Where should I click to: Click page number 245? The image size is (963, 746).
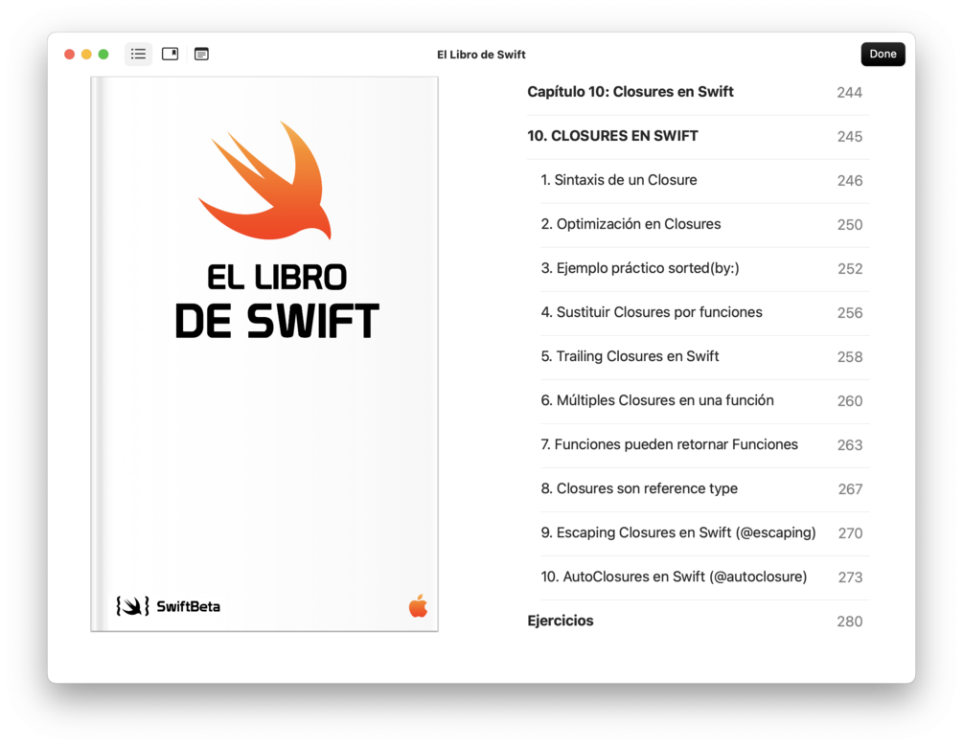tap(849, 137)
